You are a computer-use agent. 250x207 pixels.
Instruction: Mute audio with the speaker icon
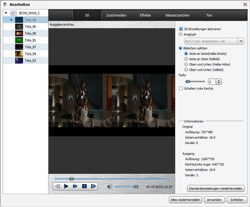point(110,187)
